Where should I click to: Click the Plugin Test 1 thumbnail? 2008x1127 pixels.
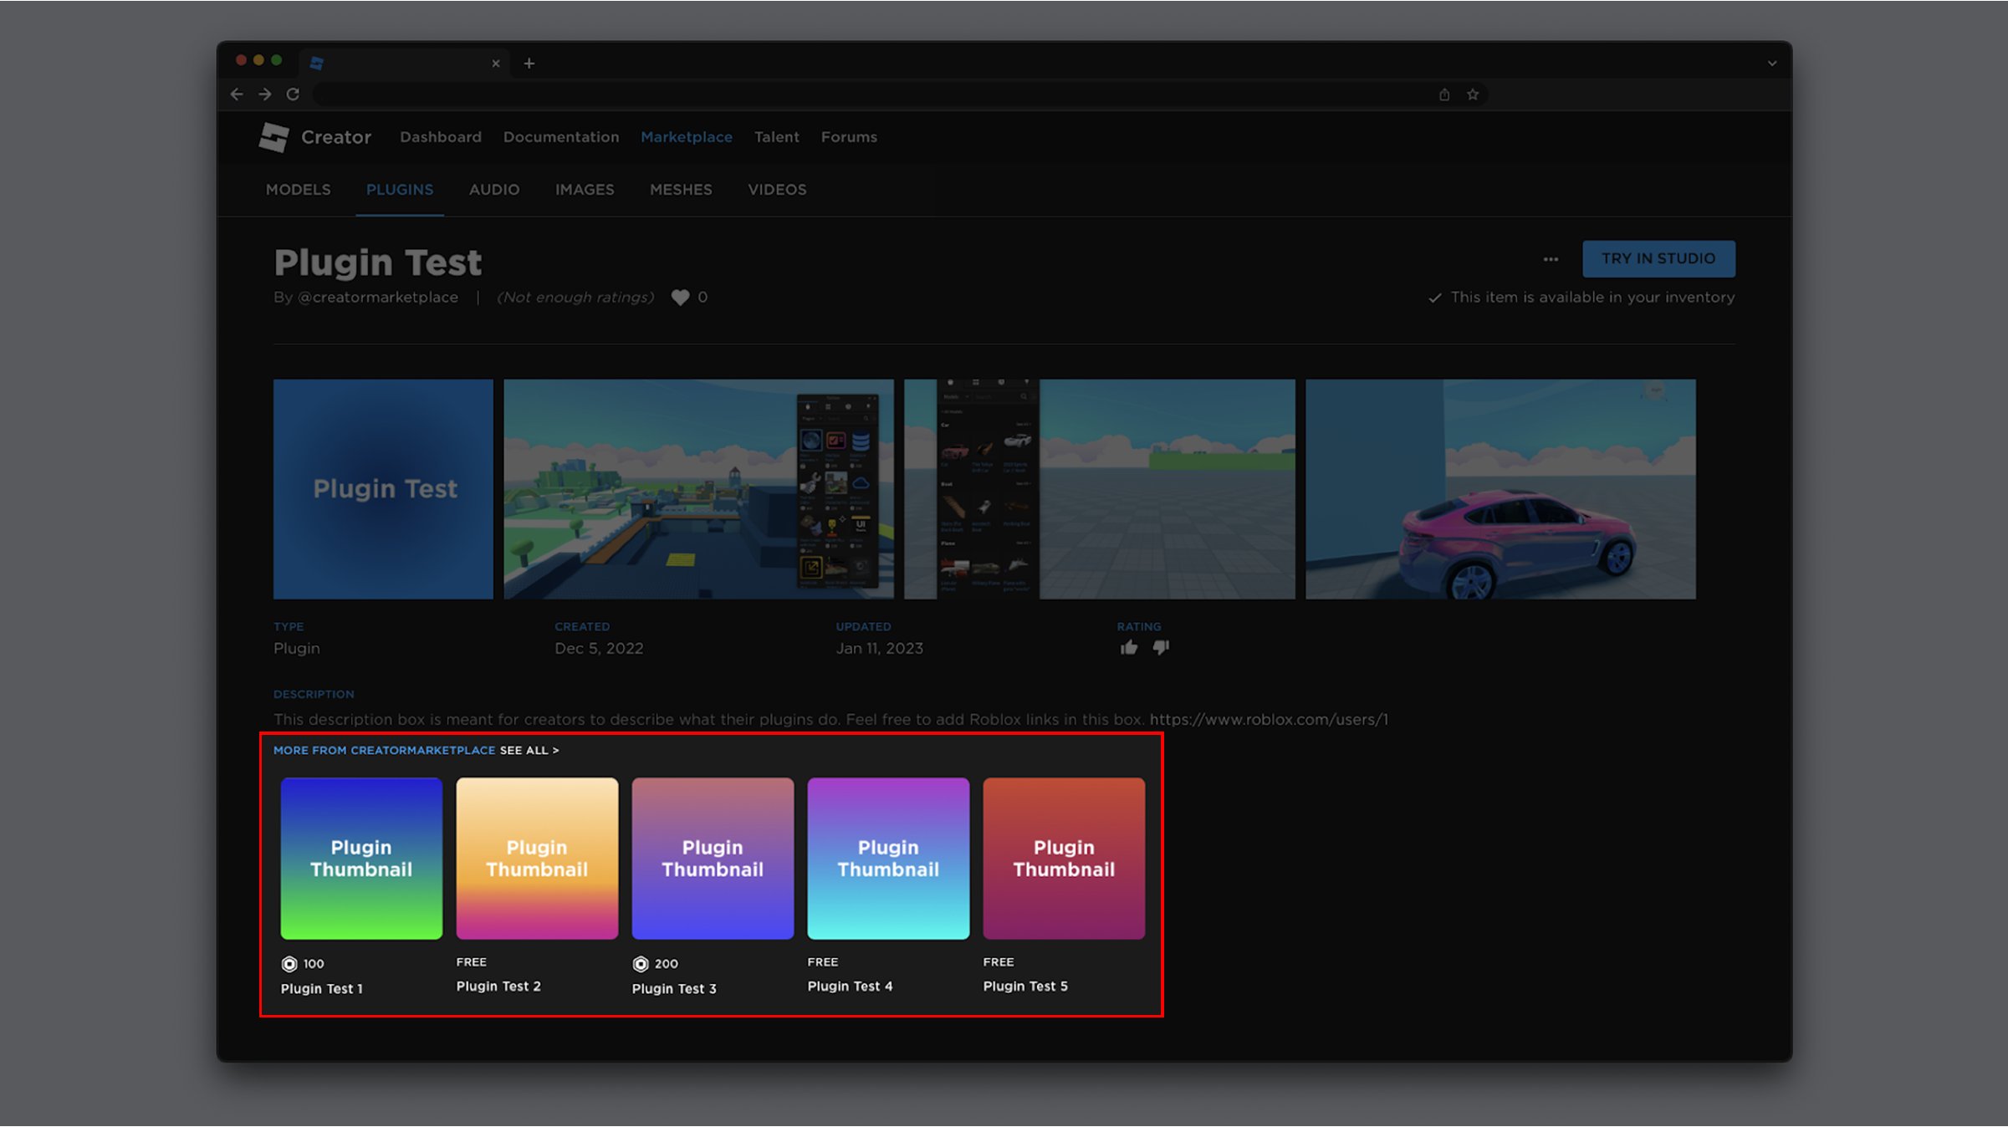pos(361,857)
